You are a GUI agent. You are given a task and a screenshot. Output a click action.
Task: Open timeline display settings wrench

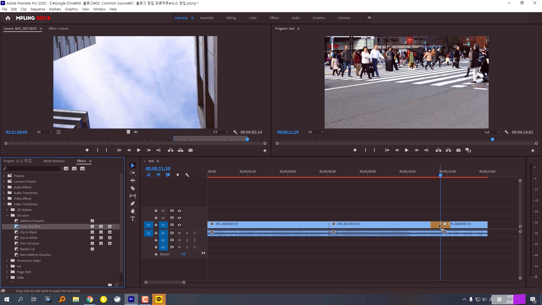point(187,175)
